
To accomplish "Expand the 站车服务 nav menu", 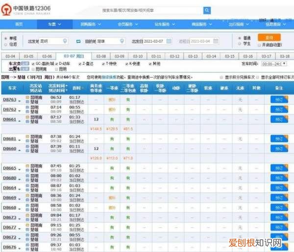I will pyautogui.click(x=165, y=24).
